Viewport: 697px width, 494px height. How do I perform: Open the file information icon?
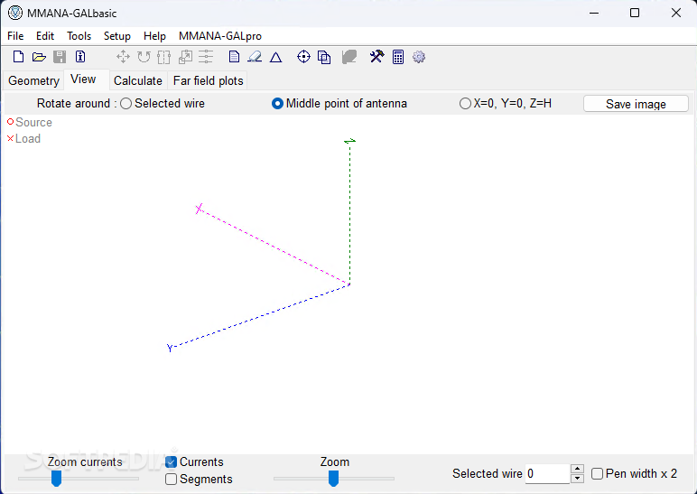[80, 57]
